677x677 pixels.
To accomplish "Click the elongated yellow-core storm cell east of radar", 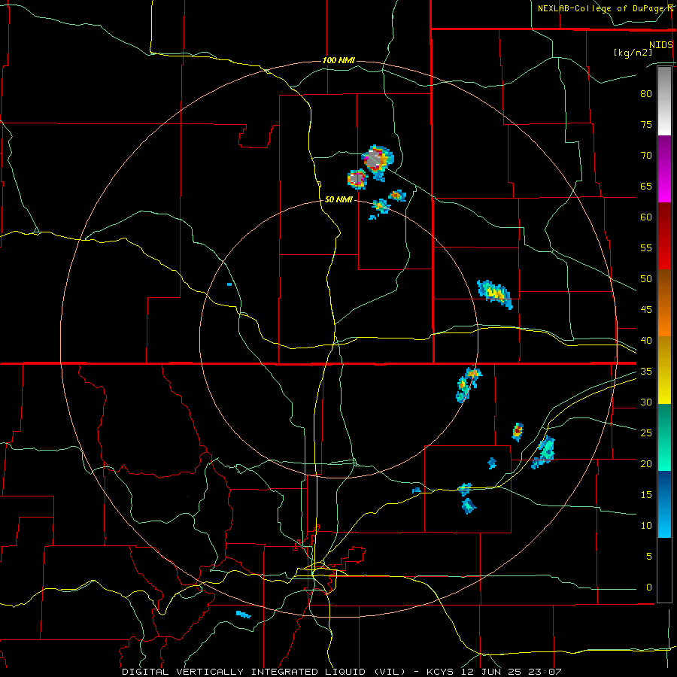I will click(x=495, y=294).
